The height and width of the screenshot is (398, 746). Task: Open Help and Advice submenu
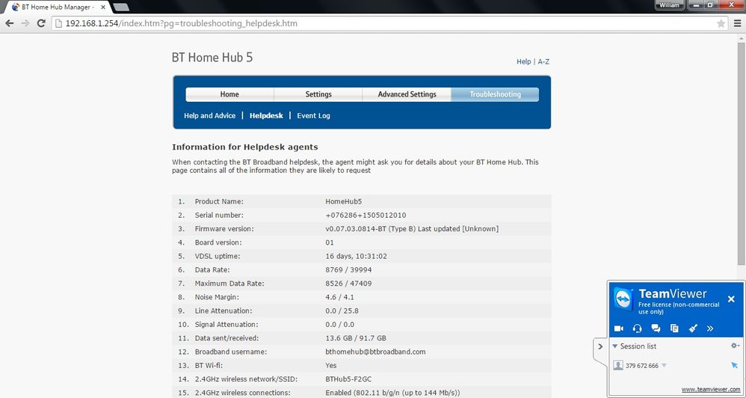(x=210, y=115)
